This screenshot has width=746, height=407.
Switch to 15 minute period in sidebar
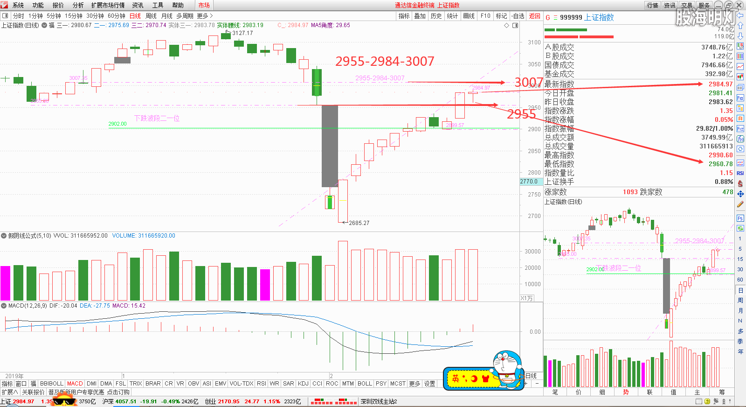click(x=740, y=259)
